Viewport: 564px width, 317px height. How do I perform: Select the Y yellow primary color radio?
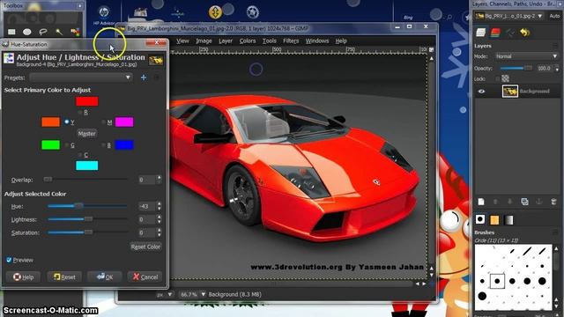[67, 122]
